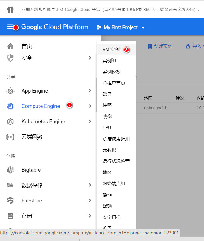Click the upgrade banner text
Screen dimensions: 204x241
click(x=111, y=10)
